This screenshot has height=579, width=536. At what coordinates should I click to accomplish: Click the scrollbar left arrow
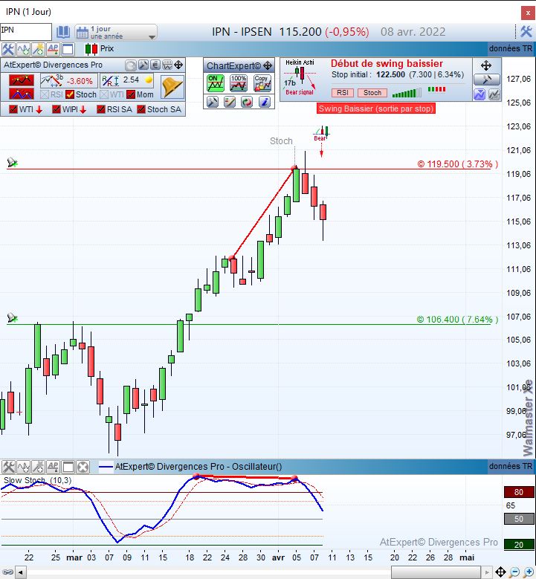[x=21, y=573]
